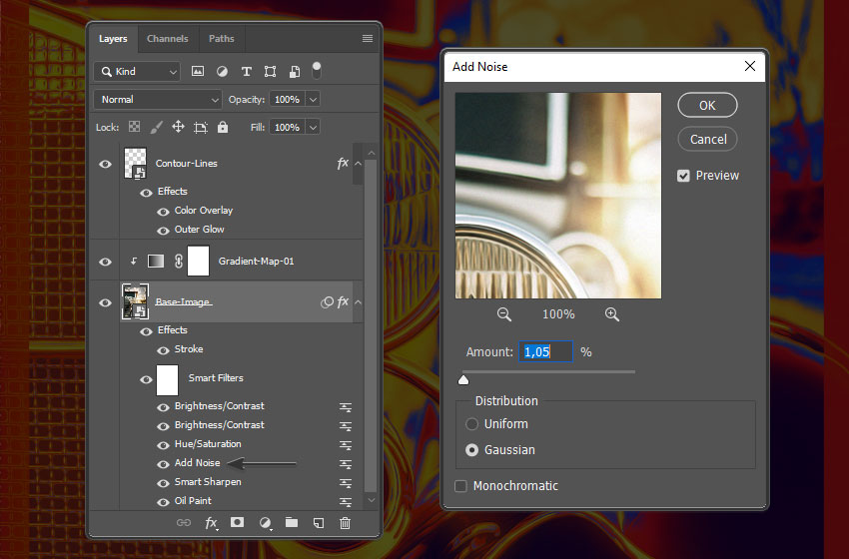Hide the Contour-Lines layer

(106, 164)
